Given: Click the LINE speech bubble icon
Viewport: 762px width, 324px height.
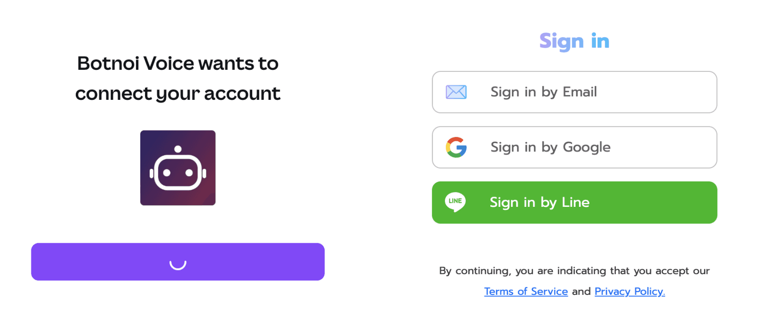Looking at the screenshot, I should (x=455, y=202).
